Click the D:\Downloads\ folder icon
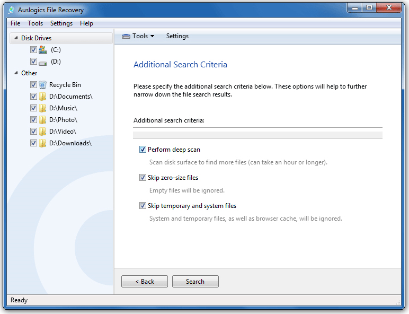The image size is (409, 314). (43, 143)
